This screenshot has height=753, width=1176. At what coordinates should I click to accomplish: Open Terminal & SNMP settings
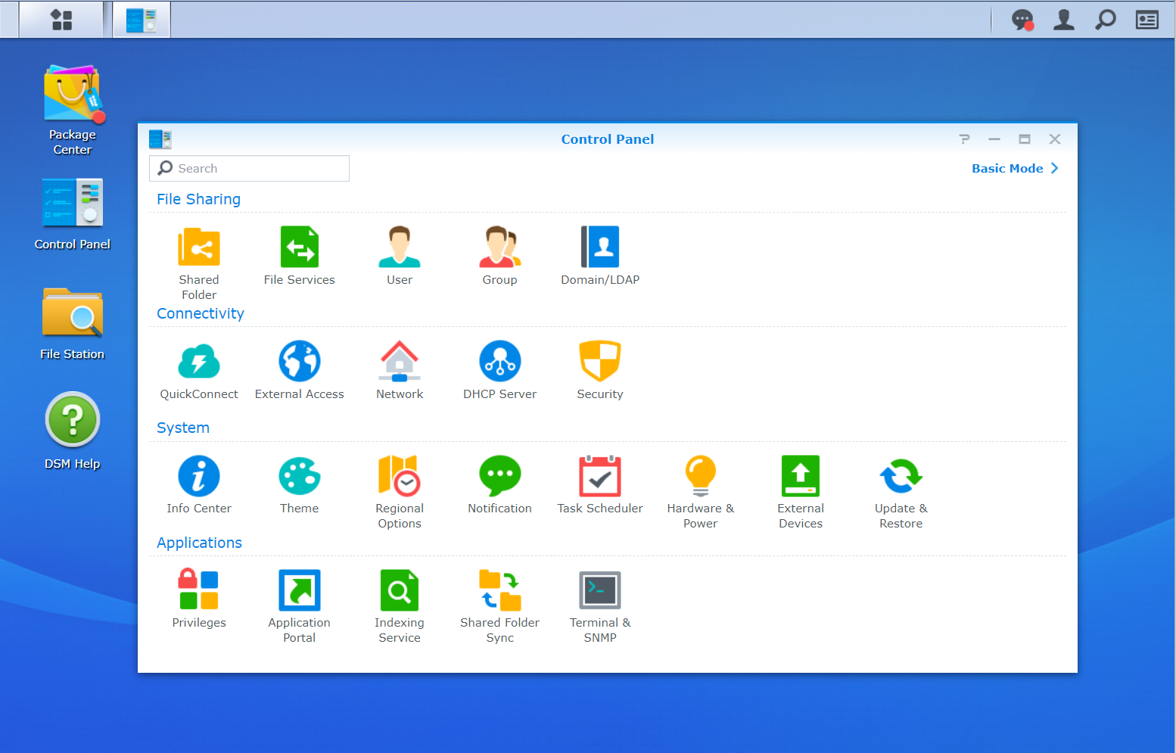click(x=600, y=590)
